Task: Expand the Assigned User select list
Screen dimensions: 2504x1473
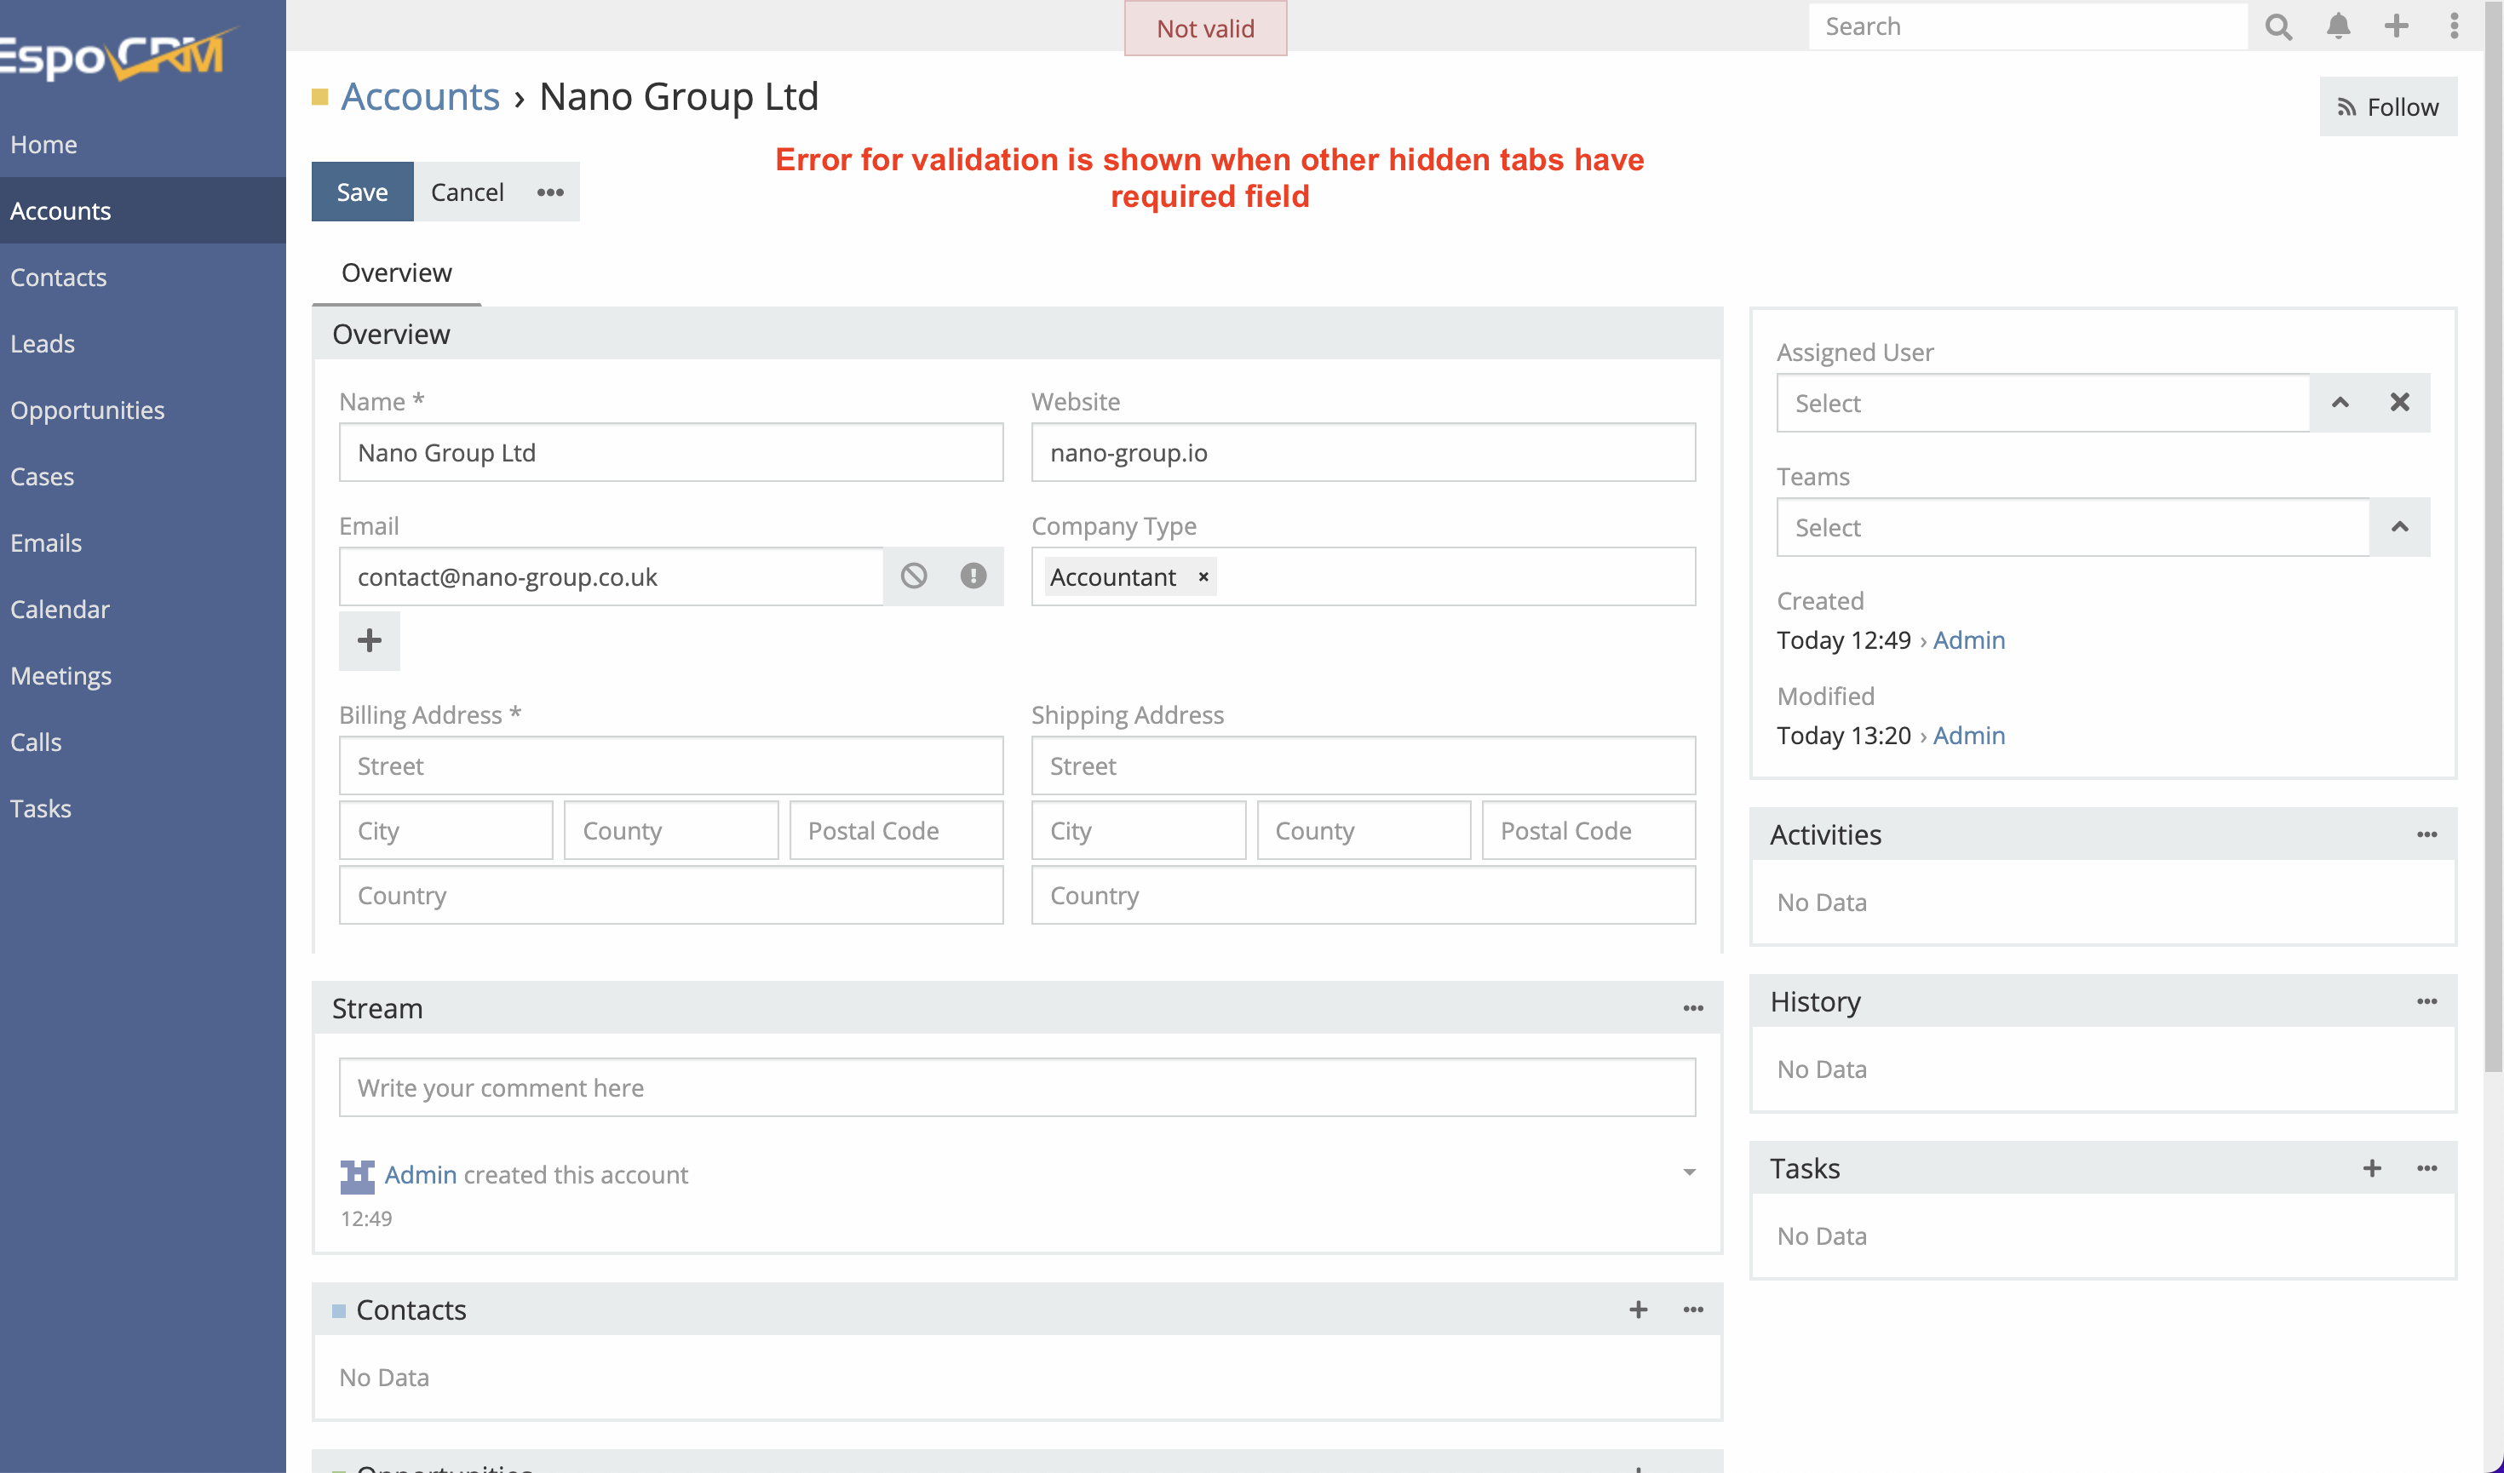Action: coord(2341,402)
